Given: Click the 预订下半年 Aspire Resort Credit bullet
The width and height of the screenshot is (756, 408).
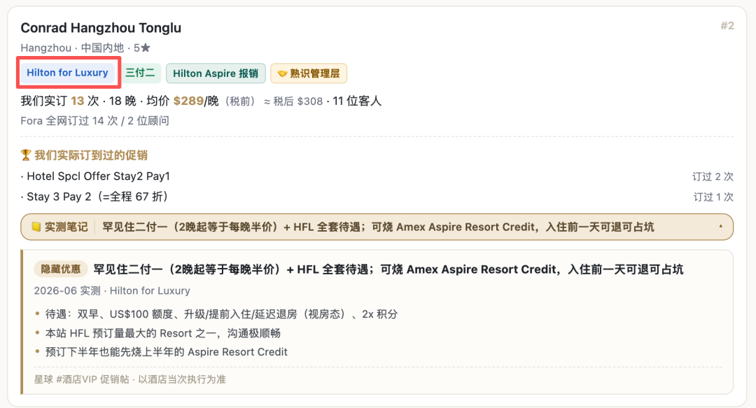Looking at the screenshot, I should pos(167,352).
